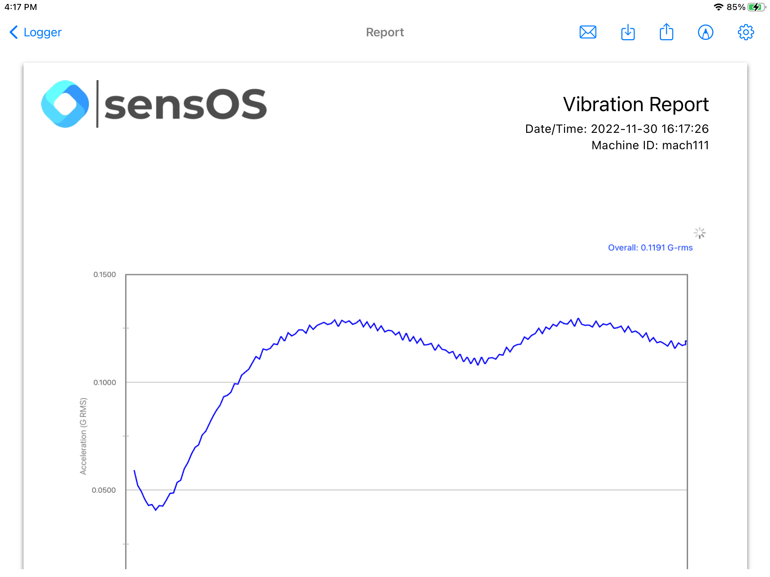Click the 0.1000 axis value label
770x577 pixels.
(104, 383)
